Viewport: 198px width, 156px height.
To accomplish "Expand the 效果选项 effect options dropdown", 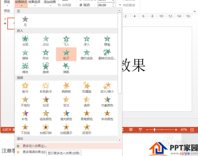I will tap(34, 4).
